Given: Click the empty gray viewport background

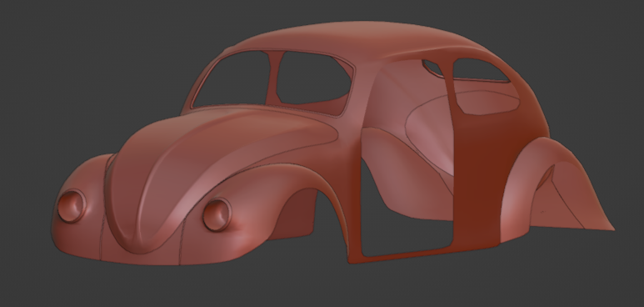Looking at the screenshot, I should coord(82,62).
